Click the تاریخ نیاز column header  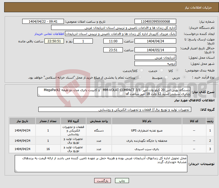[x=22, y=121]
